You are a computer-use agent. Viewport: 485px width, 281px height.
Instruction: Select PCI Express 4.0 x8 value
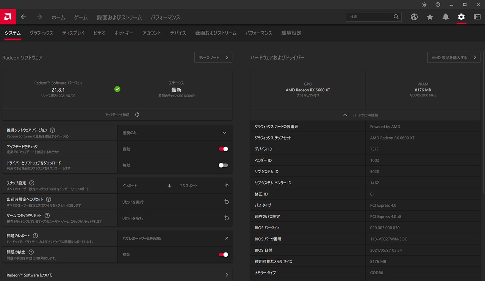click(386, 217)
